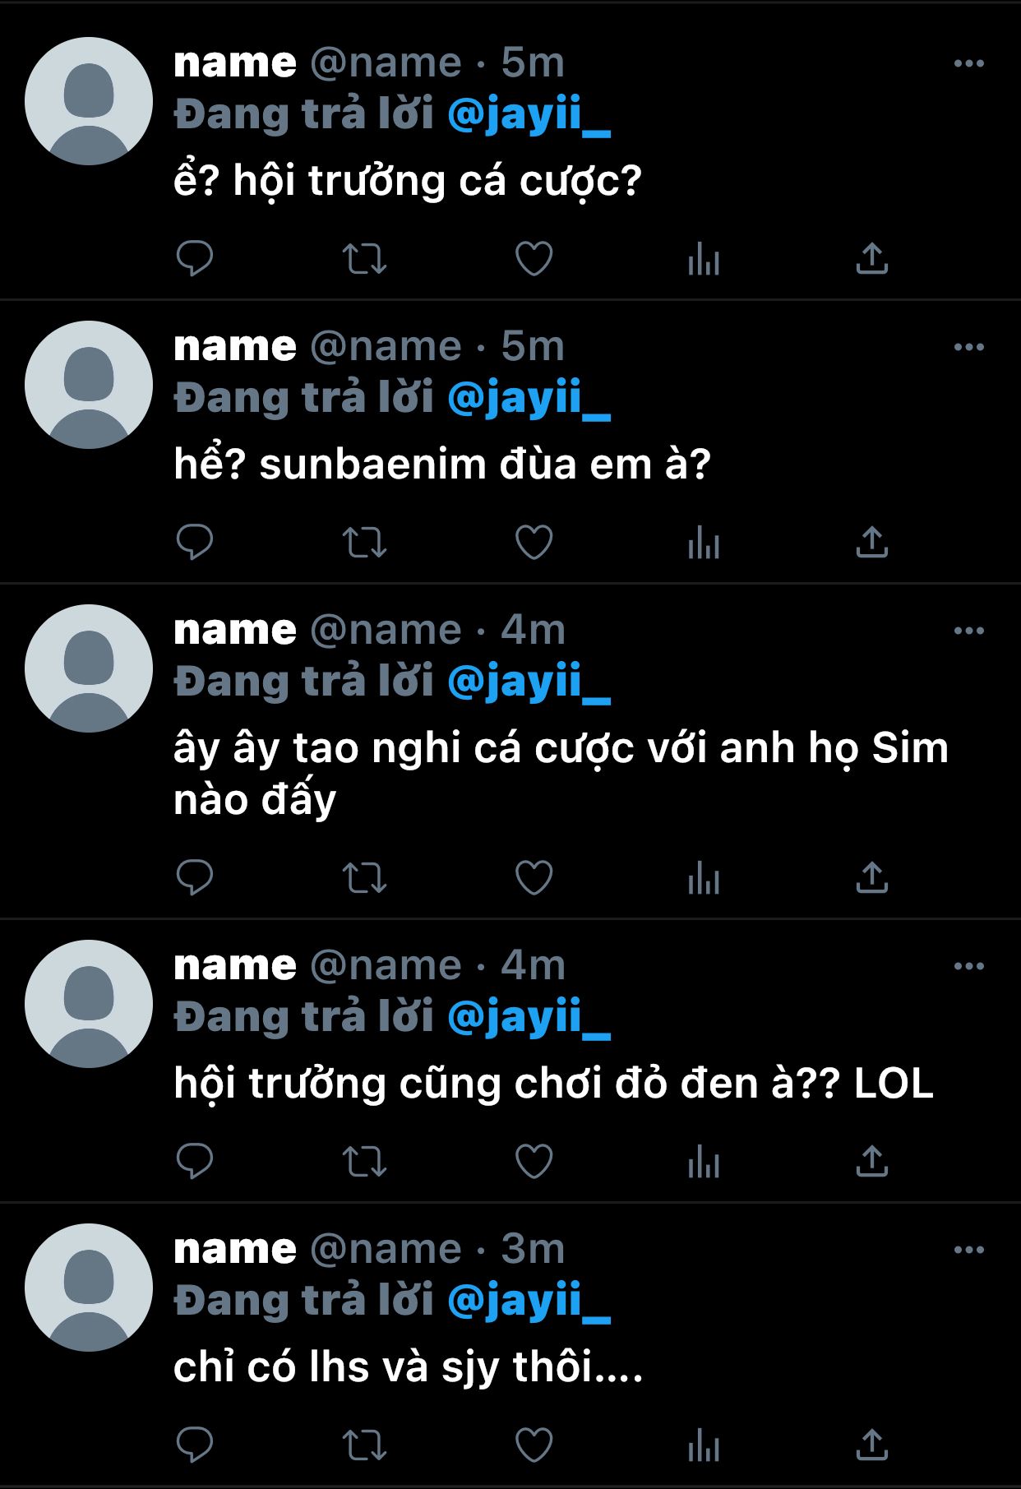Open @jayii_ mention in the last tweet
This screenshot has width=1021, height=1489.
tap(529, 1301)
